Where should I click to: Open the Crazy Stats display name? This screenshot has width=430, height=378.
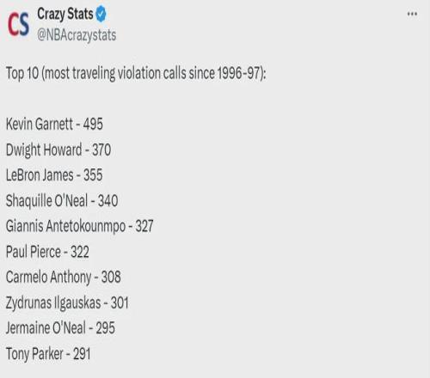point(65,15)
